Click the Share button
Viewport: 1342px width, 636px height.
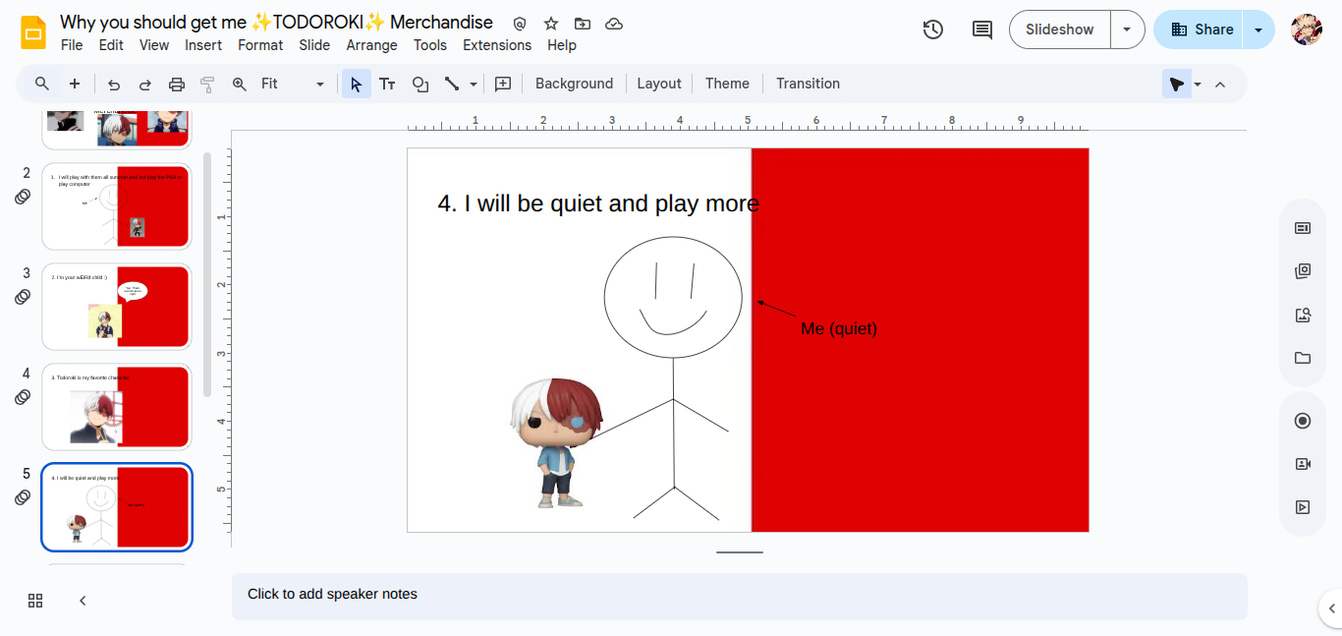coord(1201,29)
